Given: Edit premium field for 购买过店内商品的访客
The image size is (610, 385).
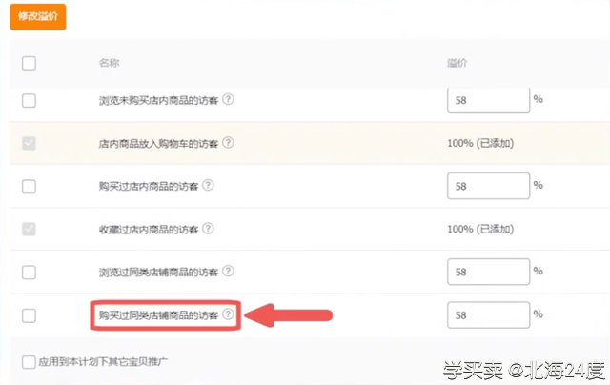Looking at the screenshot, I should tap(489, 186).
